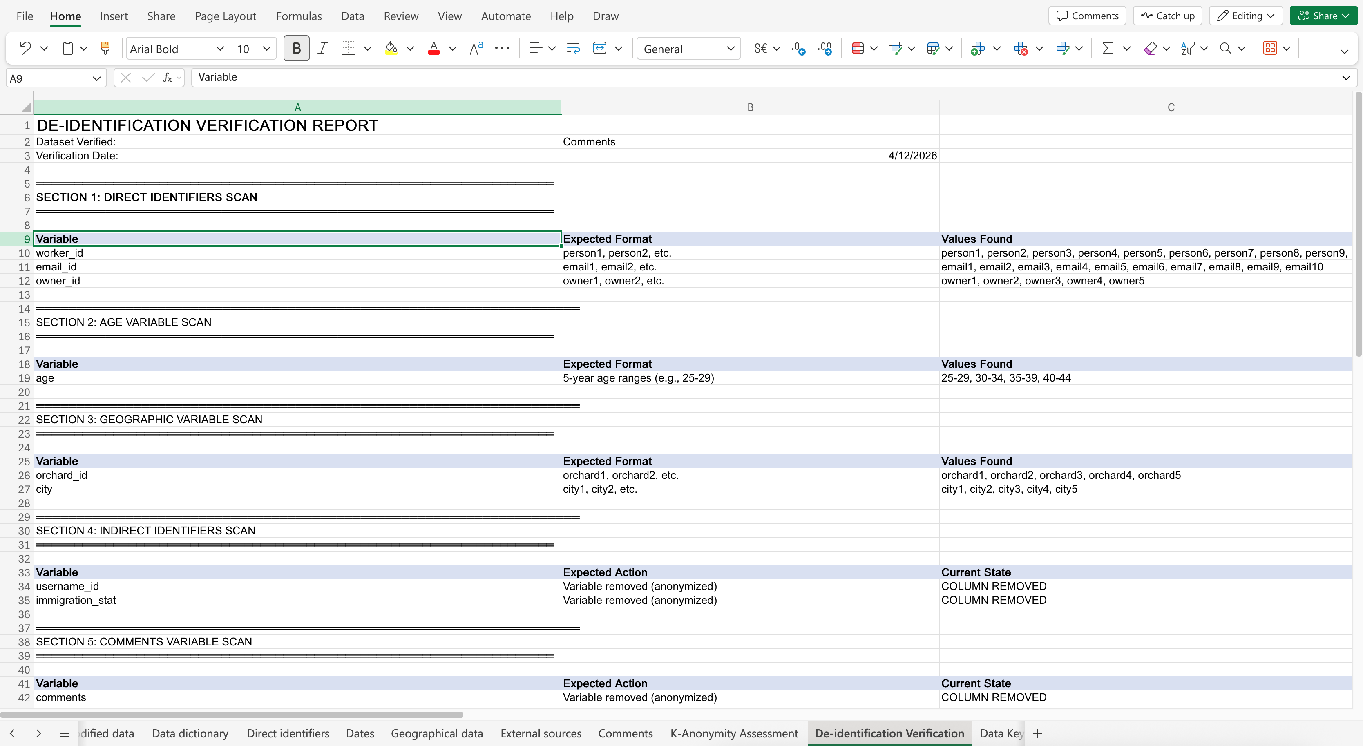Click the Wrap Text icon
1363x746 pixels.
pos(573,49)
